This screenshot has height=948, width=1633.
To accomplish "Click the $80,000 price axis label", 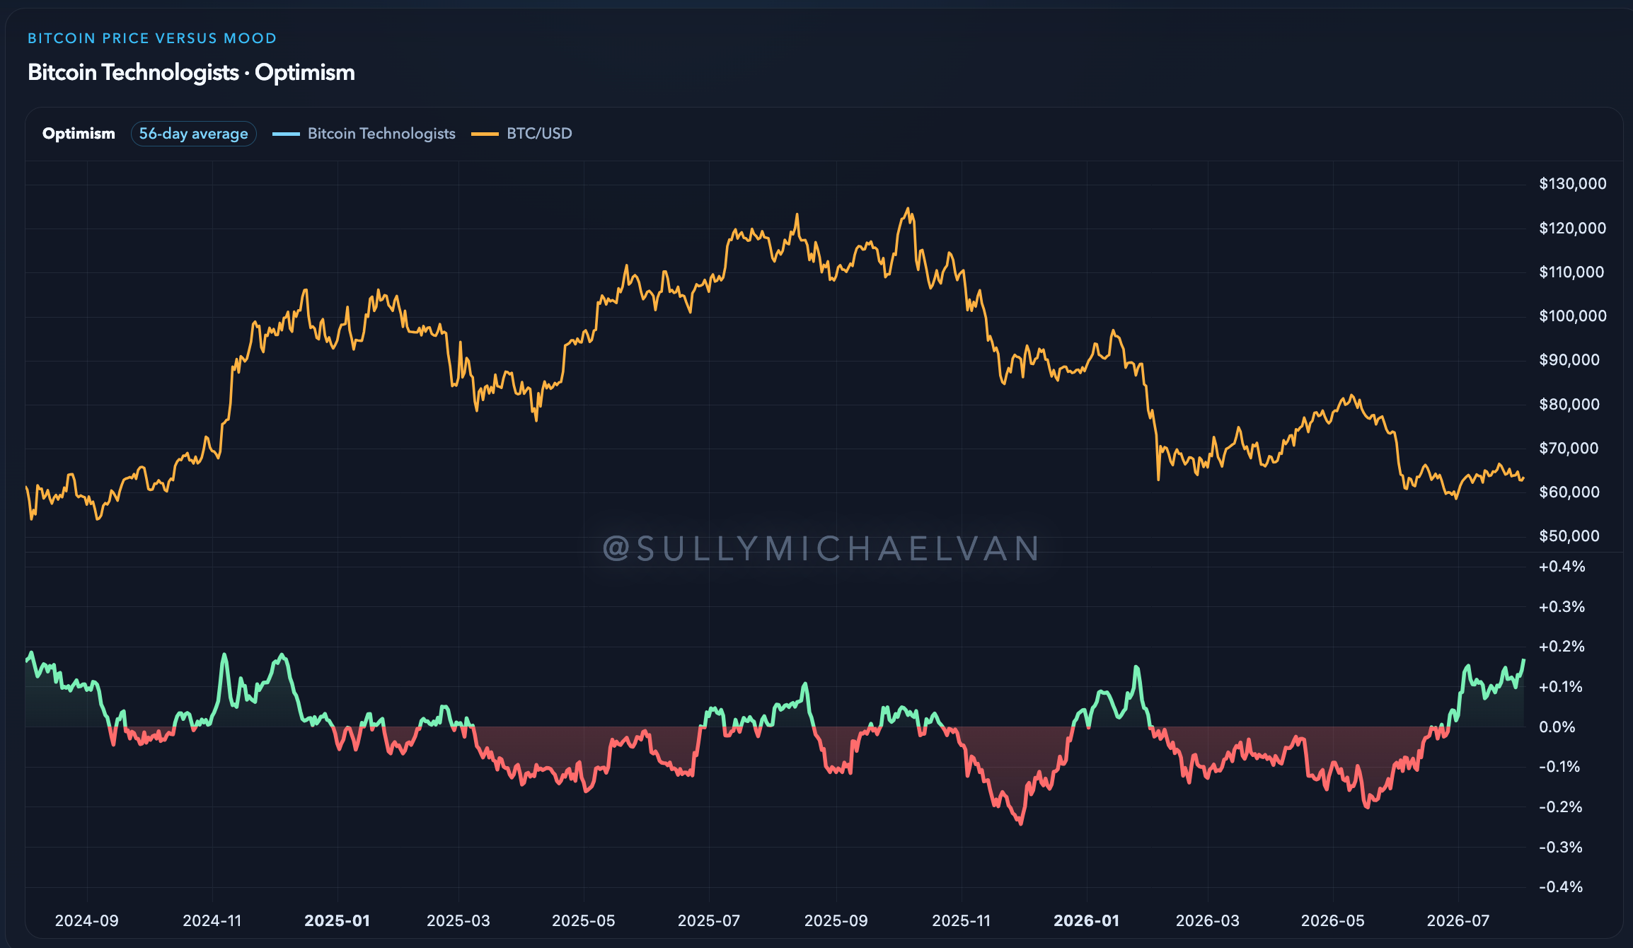I will coord(1569,404).
